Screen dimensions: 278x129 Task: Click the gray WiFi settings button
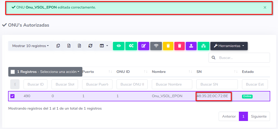pyautogui.click(x=156, y=46)
